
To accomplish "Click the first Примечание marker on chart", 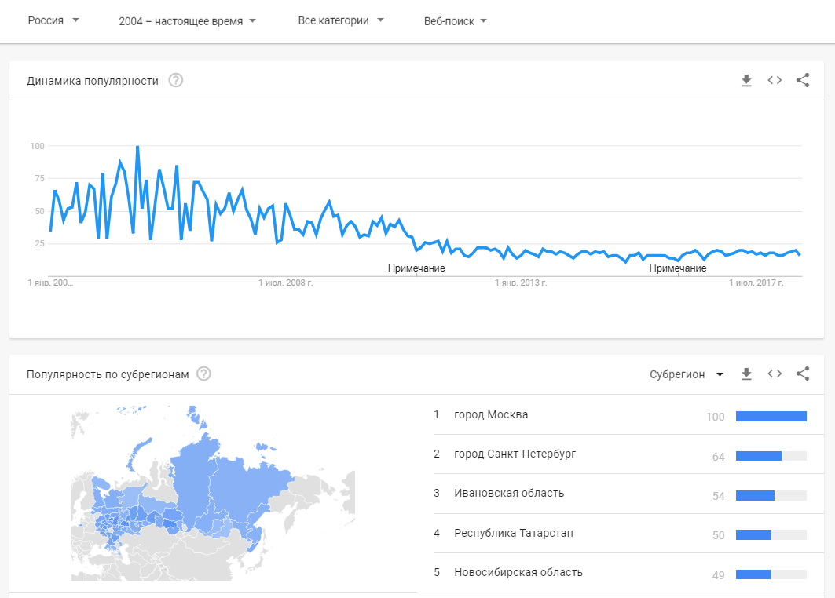I will coord(416,268).
